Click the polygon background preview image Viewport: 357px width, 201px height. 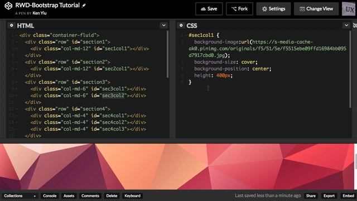tap(177, 166)
